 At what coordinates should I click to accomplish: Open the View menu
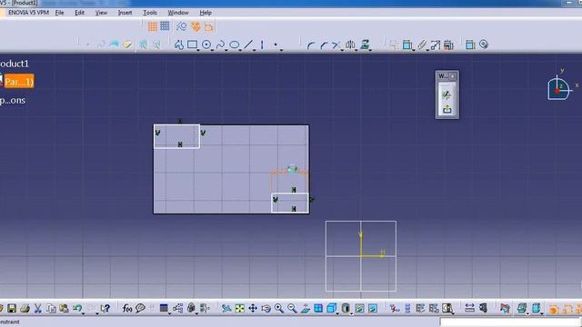[x=101, y=13]
